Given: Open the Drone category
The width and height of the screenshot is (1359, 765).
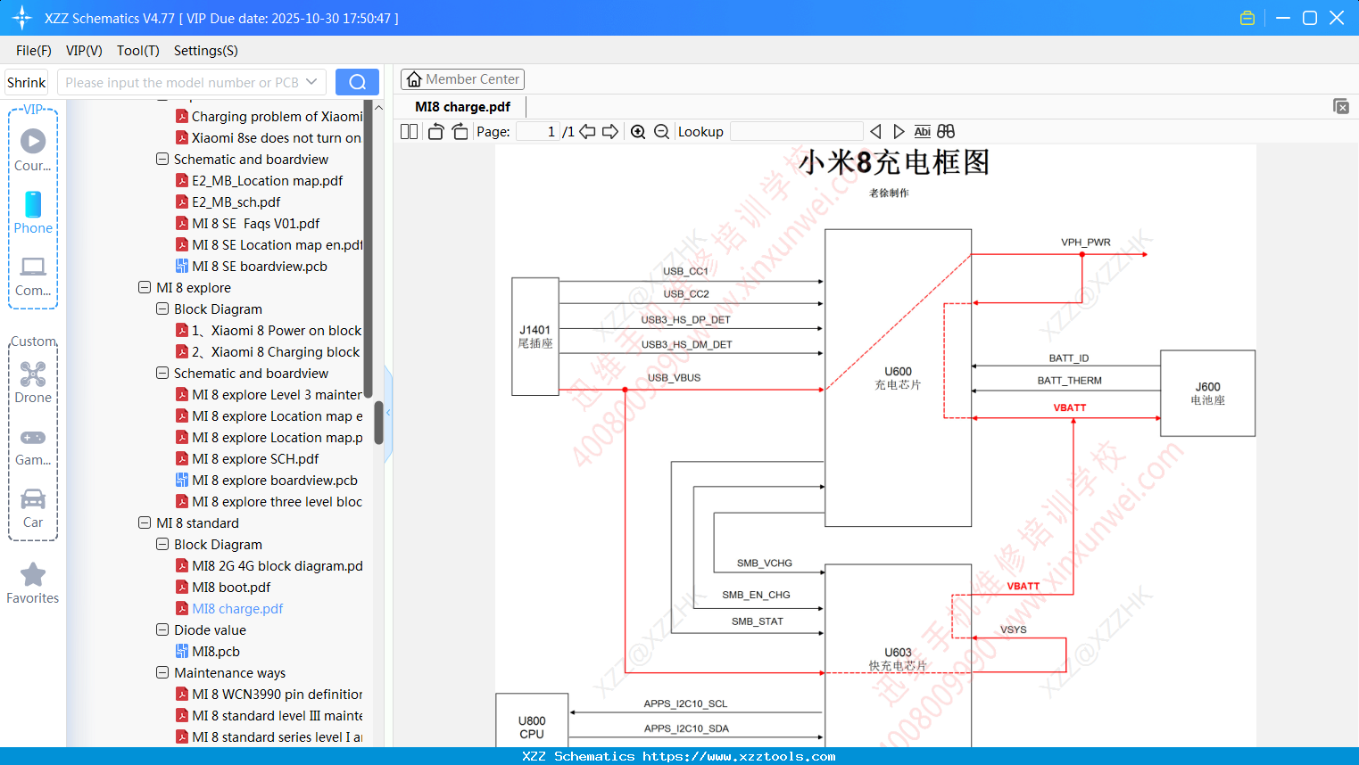Looking at the screenshot, I should (33, 382).
